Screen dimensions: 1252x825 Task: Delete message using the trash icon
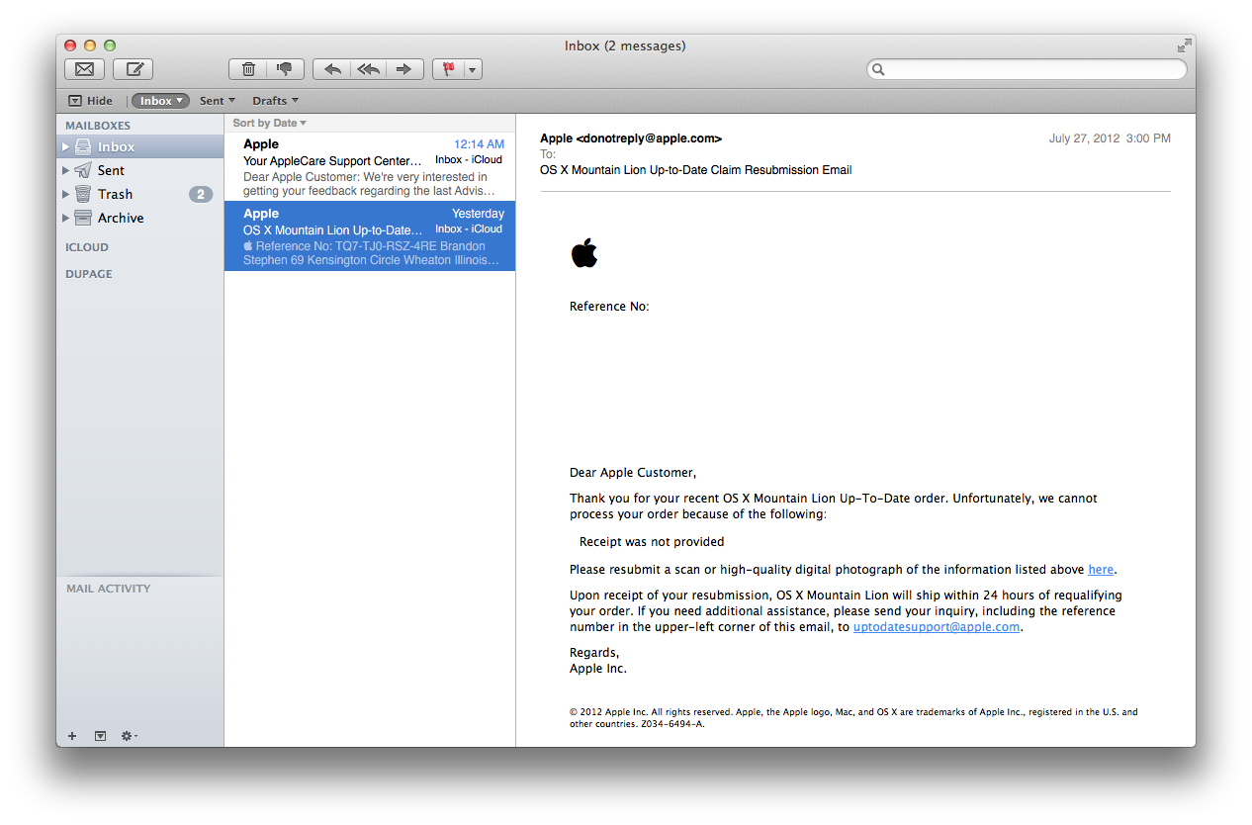tap(248, 69)
